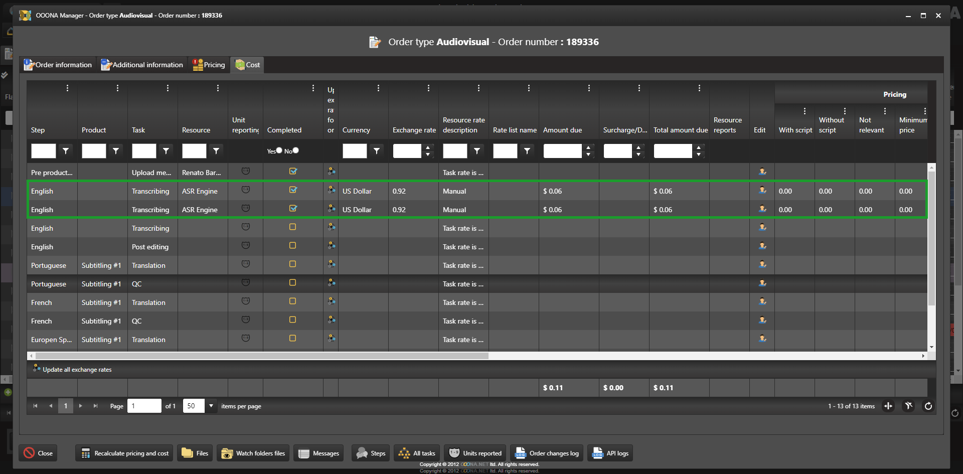The width and height of the screenshot is (963, 474).
Task: Click the refresh grid icon in pager
Action: 928,406
